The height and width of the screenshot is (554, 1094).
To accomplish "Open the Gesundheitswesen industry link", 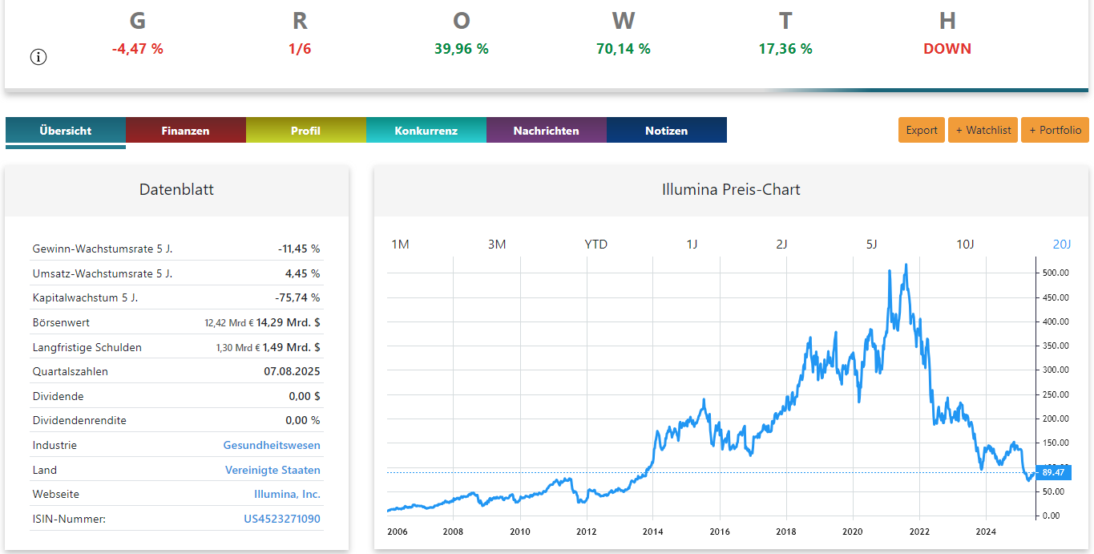I will (x=272, y=445).
